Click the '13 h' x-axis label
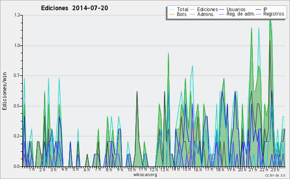 point(164,170)
